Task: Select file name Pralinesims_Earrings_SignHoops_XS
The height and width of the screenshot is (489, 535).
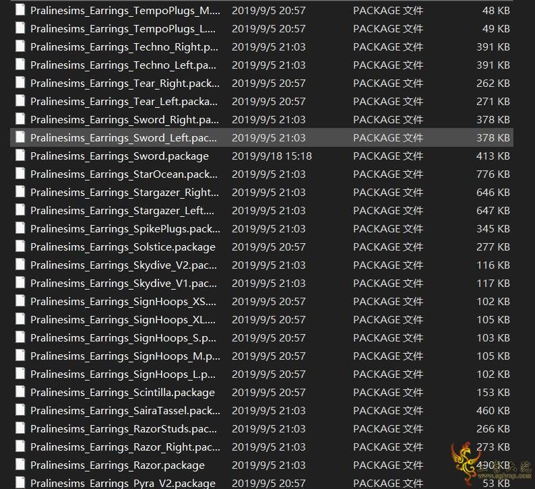Action: (123, 302)
